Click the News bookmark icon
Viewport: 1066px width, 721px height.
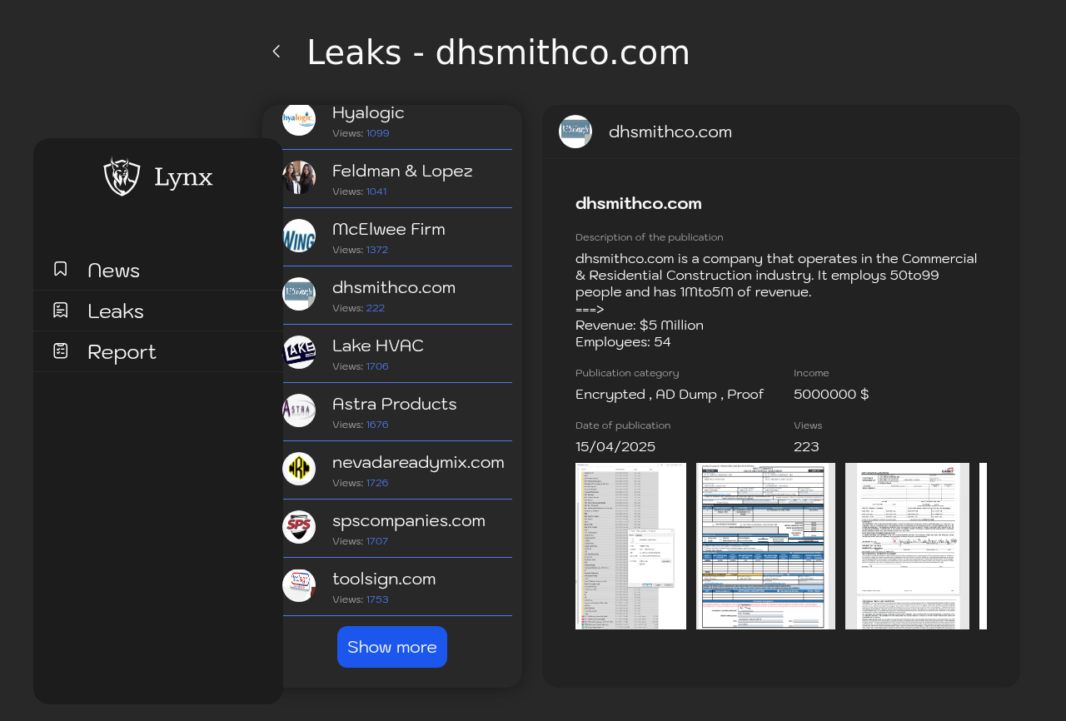61,269
